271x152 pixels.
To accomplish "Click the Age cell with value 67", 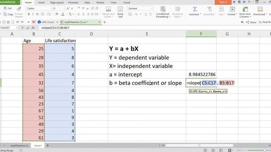I will (x=33, y=111).
